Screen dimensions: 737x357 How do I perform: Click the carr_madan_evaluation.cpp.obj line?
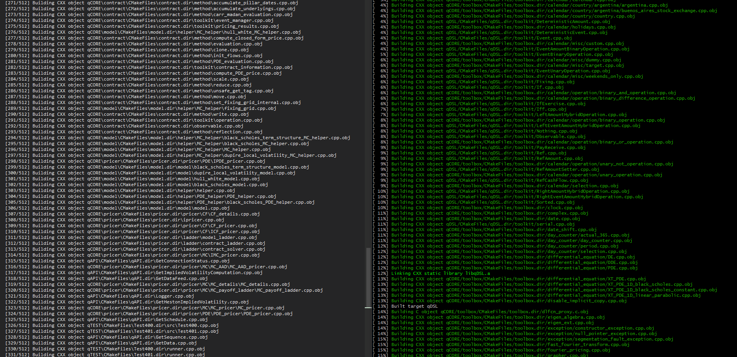pyautogui.click(x=149, y=14)
